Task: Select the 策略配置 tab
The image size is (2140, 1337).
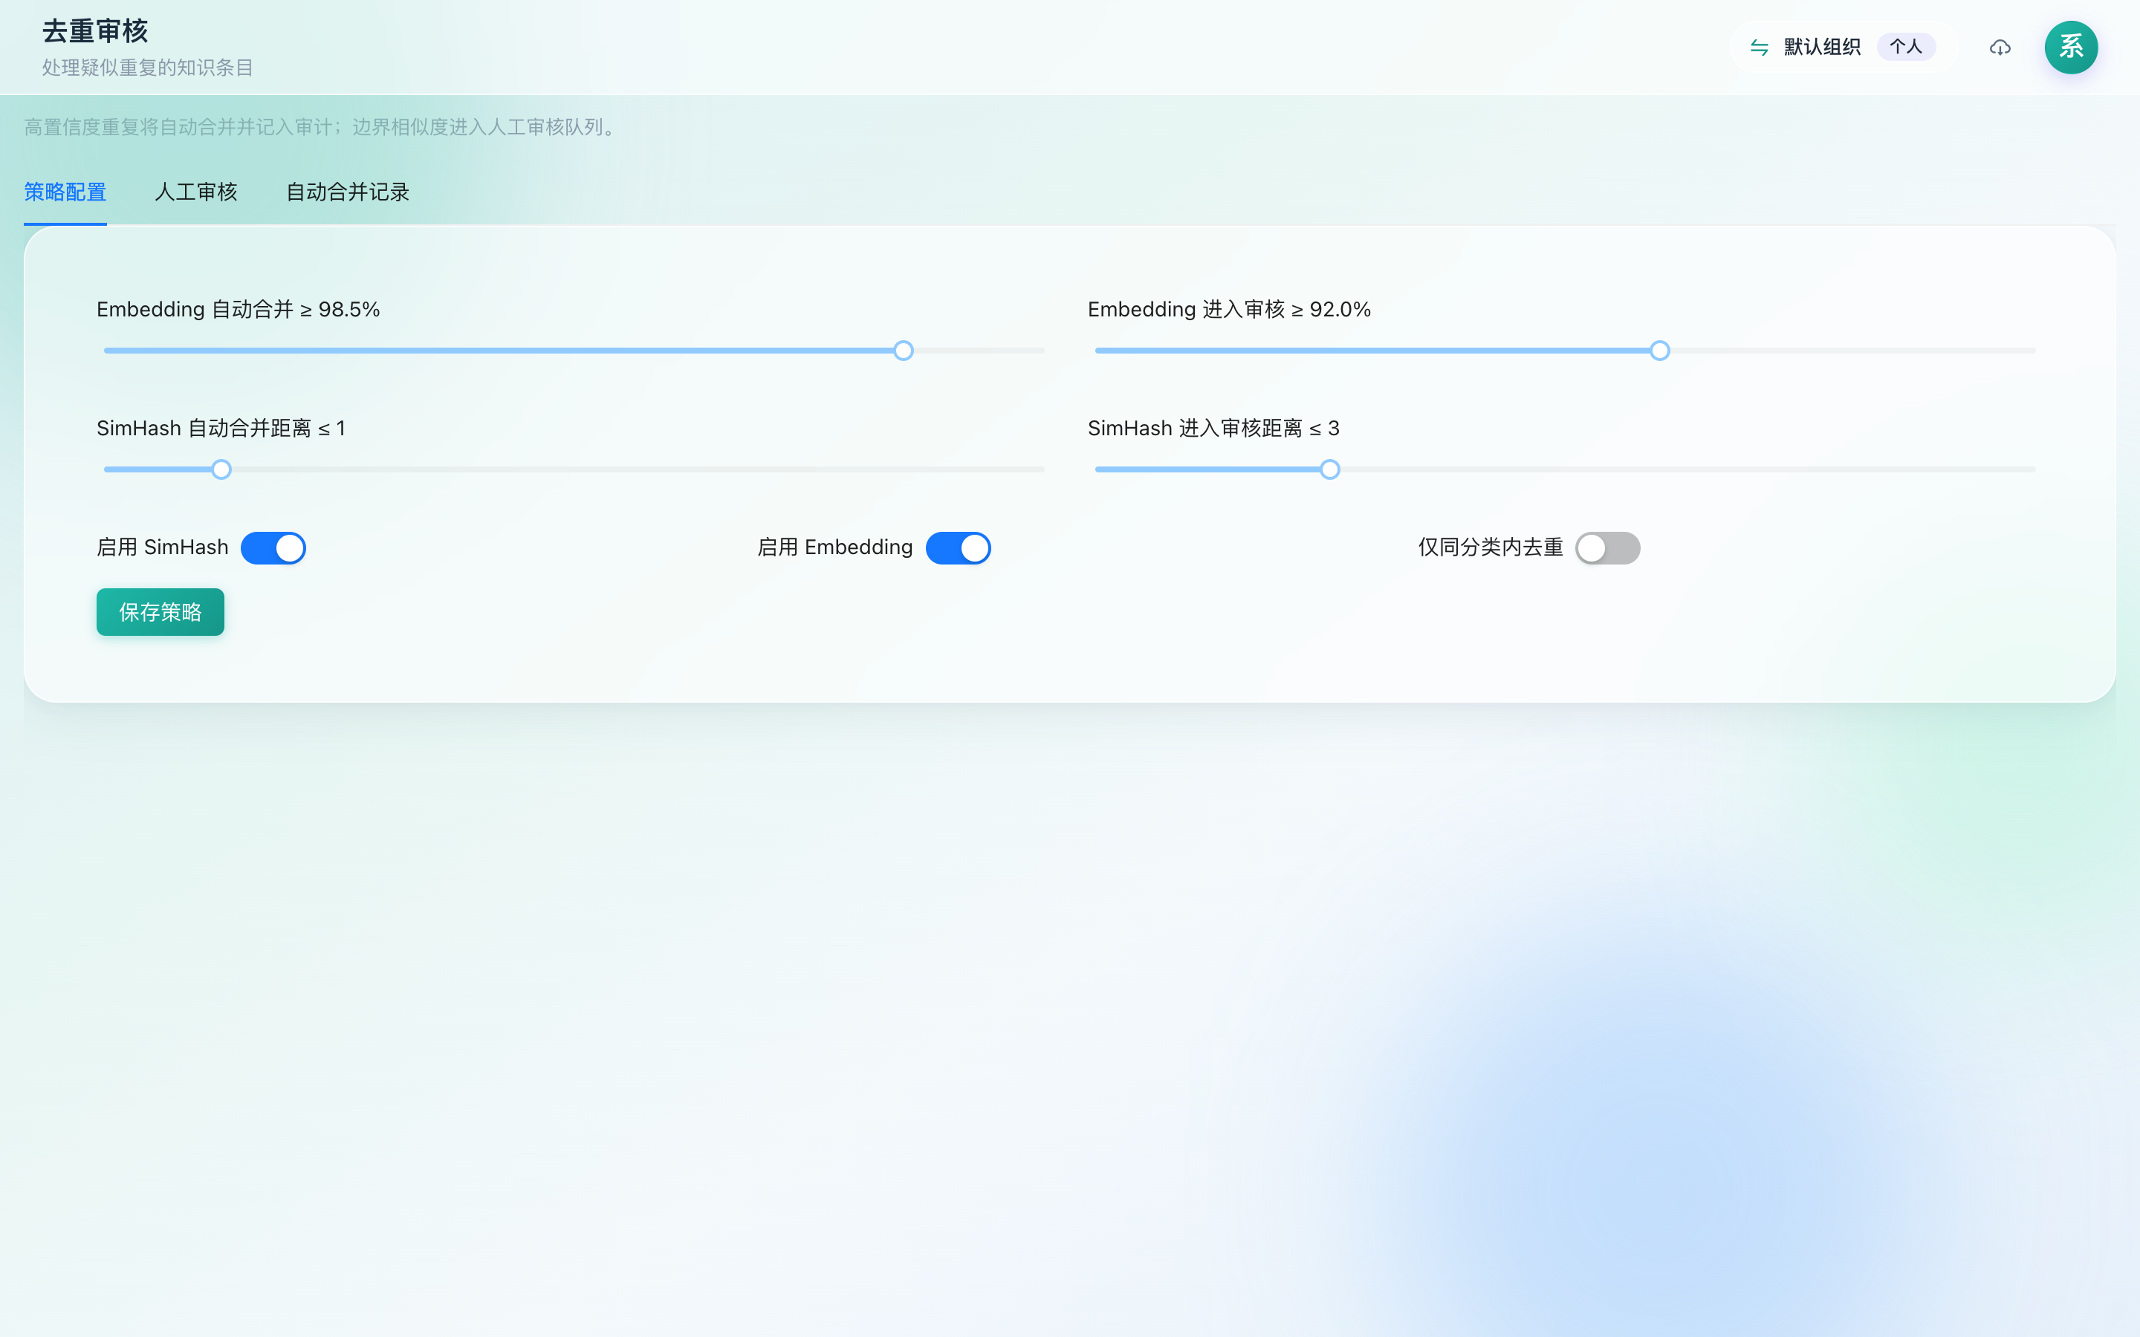Action: pyautogui.click(x=65, y=192)
